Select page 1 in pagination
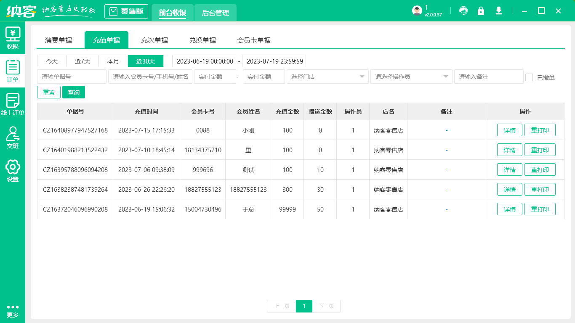575x323 pixels. (x=304, y=306)
